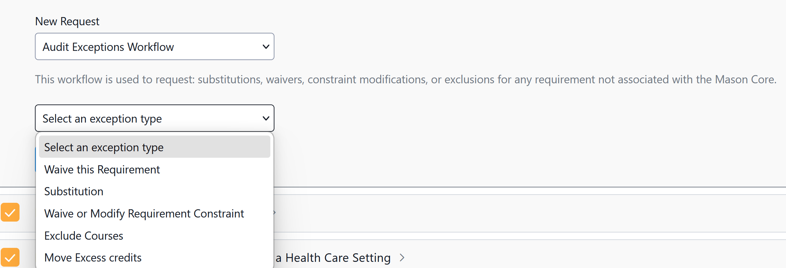Open the Audit Exceptions Workflow combo box
The height and width of the screenshot is (268, 786).
(x=154, y=47)
